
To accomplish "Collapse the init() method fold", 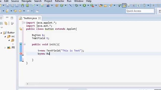I will 25,44.
